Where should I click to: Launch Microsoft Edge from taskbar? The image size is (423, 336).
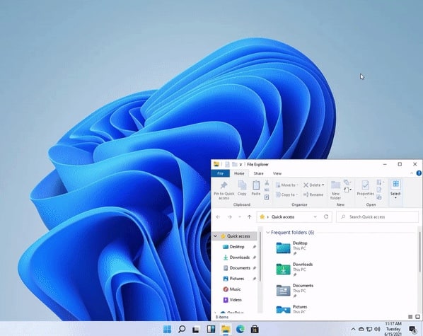tap(240, 329)
